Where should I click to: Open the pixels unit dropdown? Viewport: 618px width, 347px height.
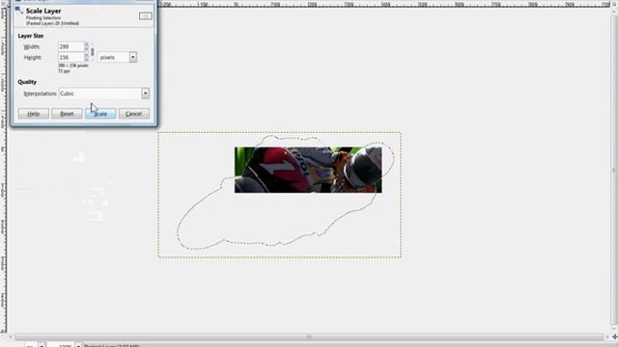click(x=117, y=58)
